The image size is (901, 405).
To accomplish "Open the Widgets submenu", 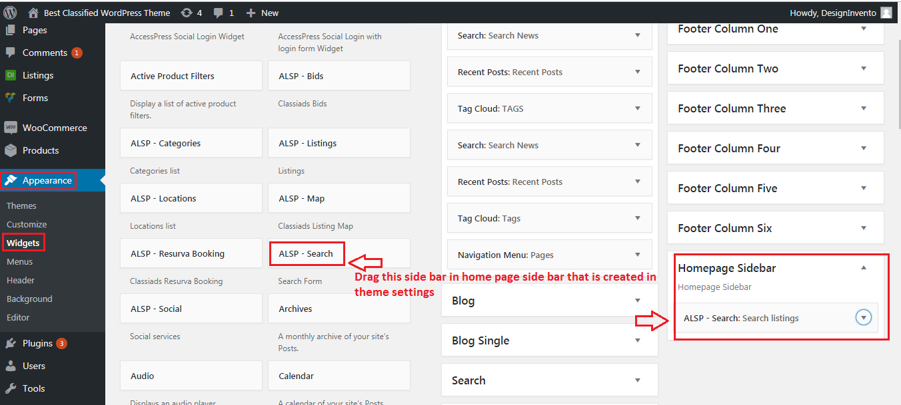I will tap(23, 243).
